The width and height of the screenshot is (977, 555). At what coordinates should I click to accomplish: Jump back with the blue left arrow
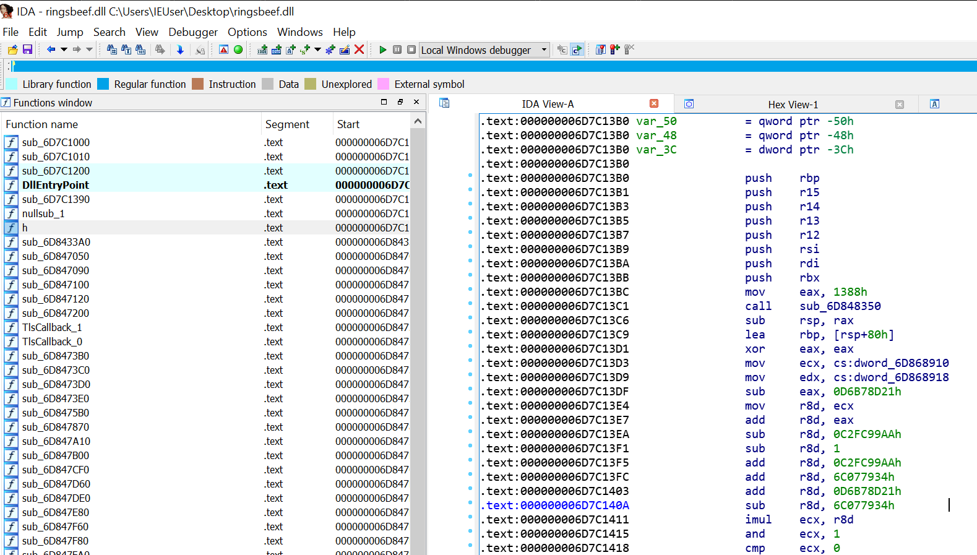pyautogui.click(x=51, y=49)
